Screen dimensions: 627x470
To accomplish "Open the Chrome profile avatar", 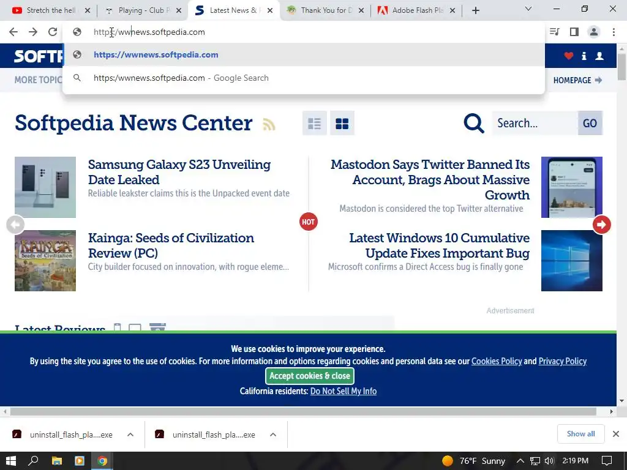I will coord(594,32).
